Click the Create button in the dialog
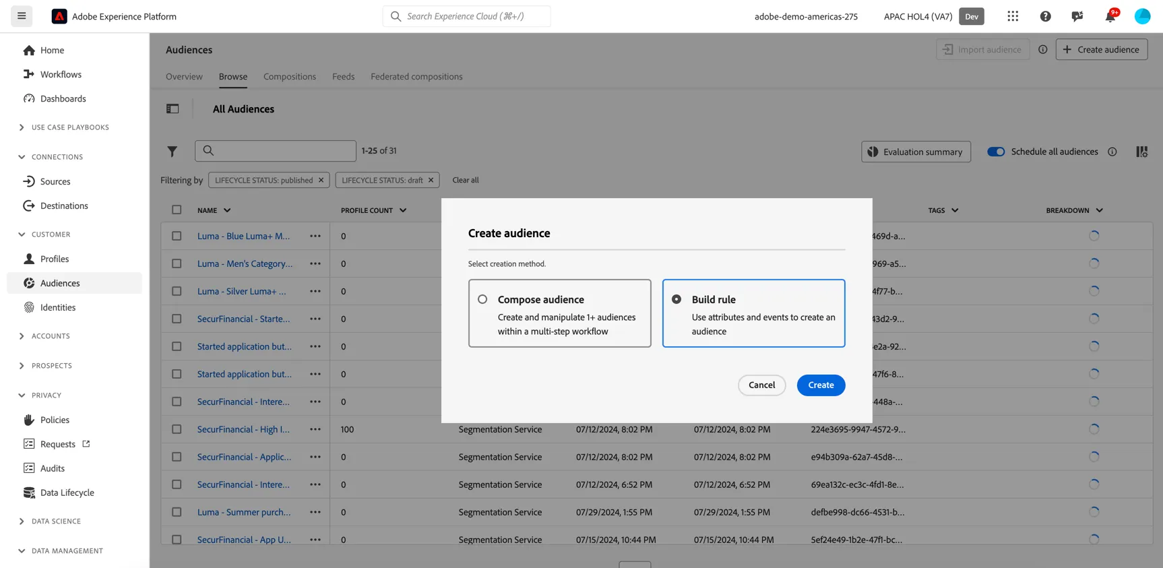This screenshot has width=1163, height=568. pos(821,385)
